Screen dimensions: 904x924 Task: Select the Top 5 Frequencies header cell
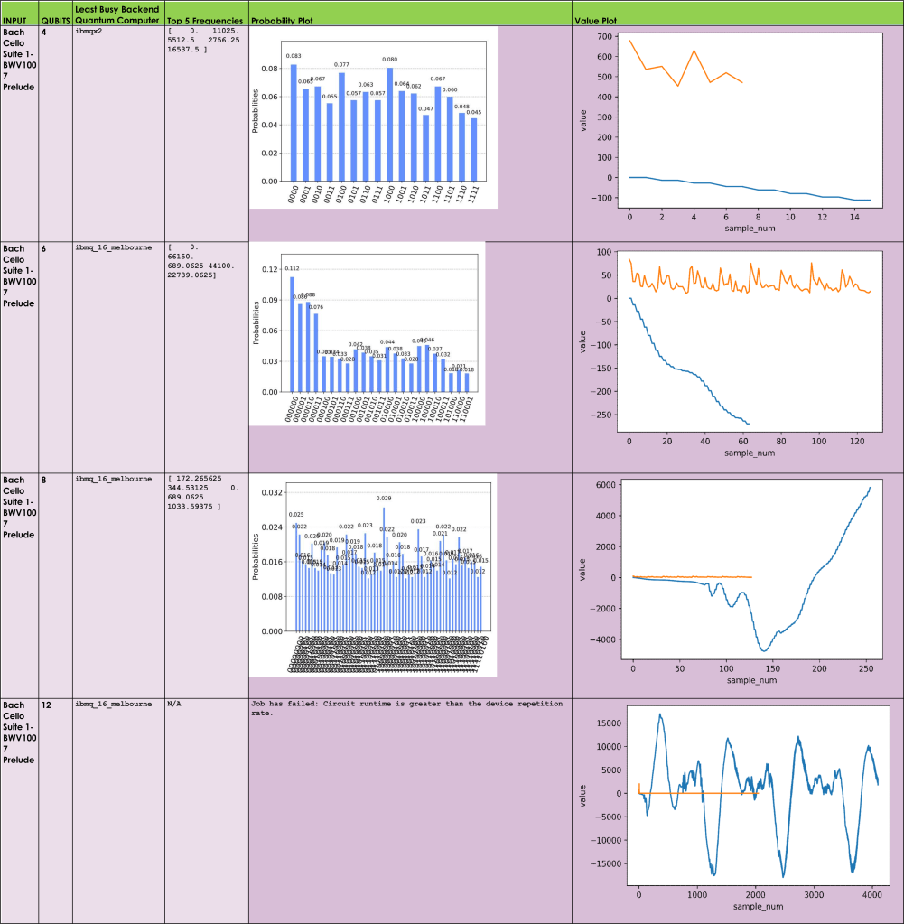pyautogui.click(x=205, y=20)
